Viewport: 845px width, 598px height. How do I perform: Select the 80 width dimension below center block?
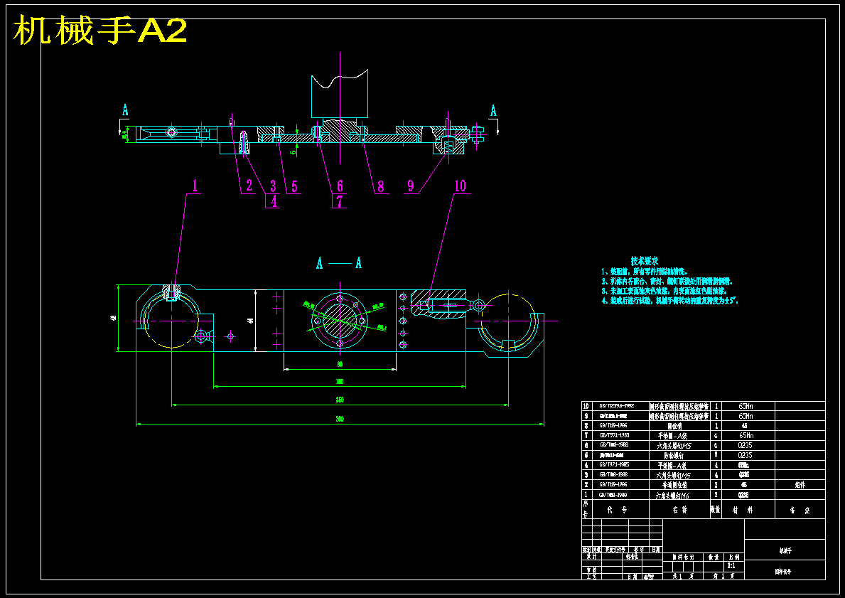click(x=340, y=364)
